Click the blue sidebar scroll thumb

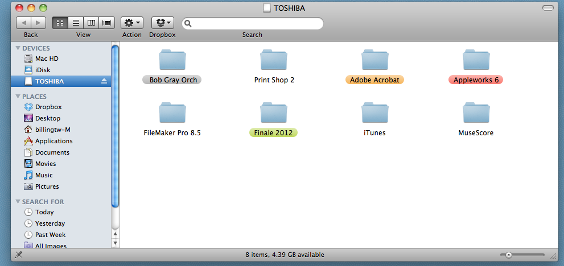pyautogui.click(x=115, y=126)
